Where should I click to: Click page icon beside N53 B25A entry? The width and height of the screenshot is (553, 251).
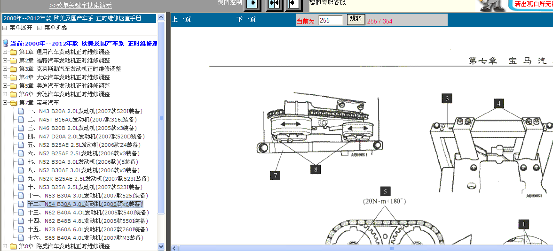(x=21, y=187)
